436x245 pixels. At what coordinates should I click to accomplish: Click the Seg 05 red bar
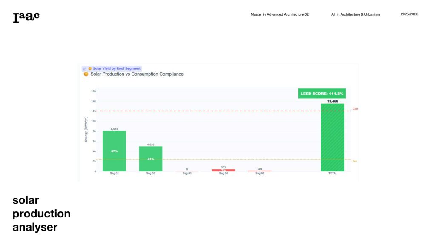click(x=260, y=171)
